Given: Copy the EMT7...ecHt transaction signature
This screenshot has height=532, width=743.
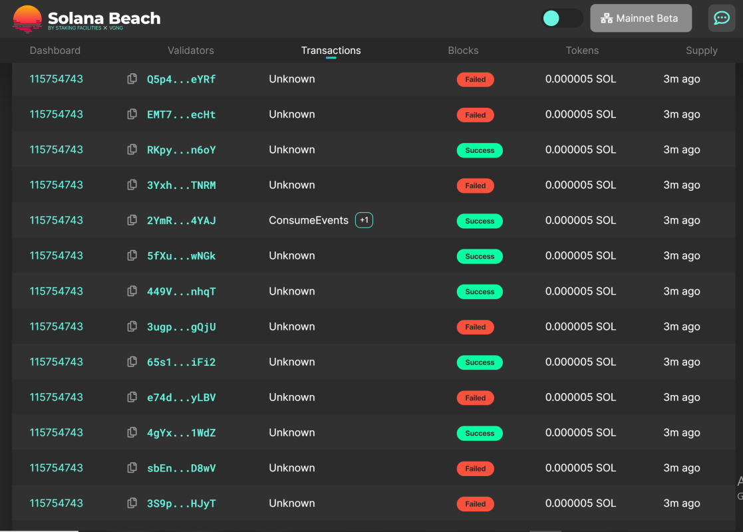Looking at the screenshot, I should [132, 114].
